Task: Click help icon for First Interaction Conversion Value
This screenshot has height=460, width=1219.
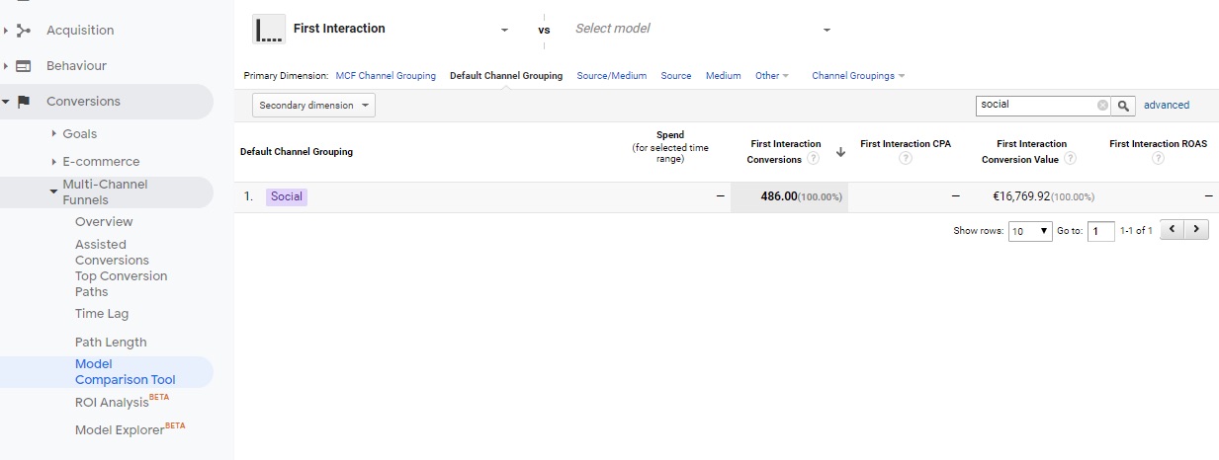Action: click(x=1070, y=159)
